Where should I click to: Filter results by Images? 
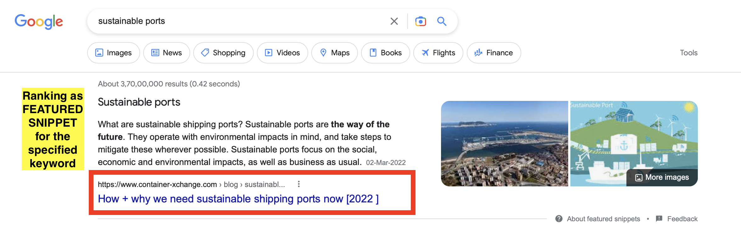[113, 53]
